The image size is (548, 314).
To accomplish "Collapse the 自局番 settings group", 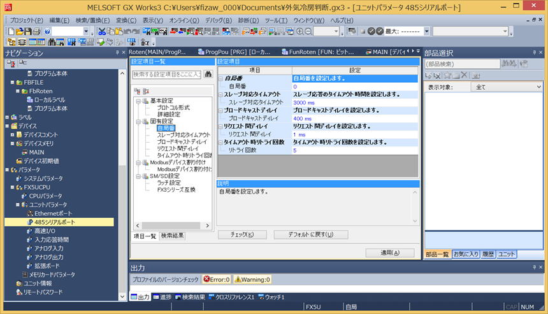I will pyautogui.click(x=221, y=78).
